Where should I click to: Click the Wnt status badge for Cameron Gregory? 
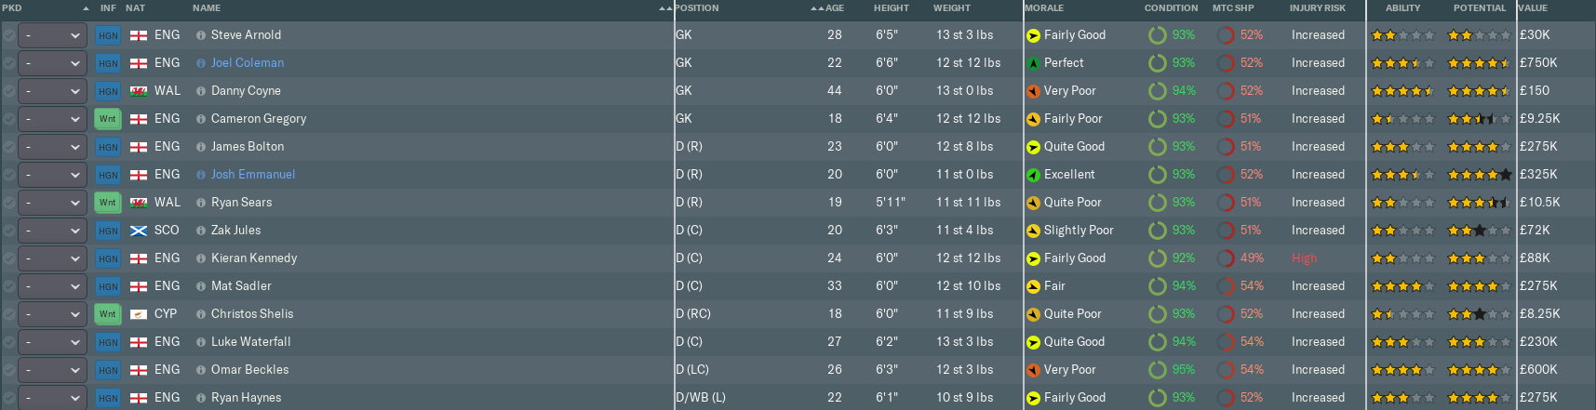point(108,119)
